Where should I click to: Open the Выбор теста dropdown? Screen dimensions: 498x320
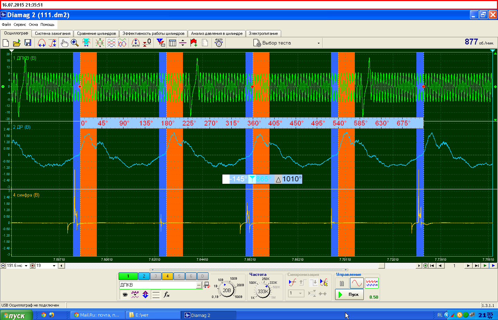[x=287, y=43]
